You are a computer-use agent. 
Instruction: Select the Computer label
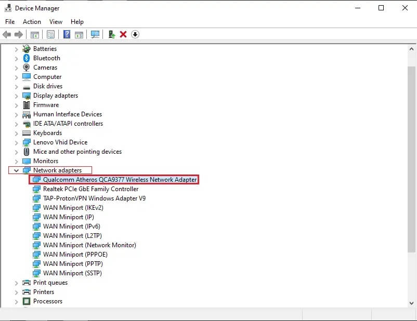[x=47, y=77]
